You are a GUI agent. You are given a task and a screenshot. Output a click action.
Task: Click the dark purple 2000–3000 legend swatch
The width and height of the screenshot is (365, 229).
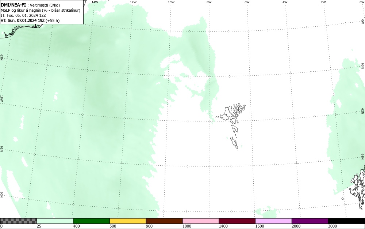pos(310,221)
